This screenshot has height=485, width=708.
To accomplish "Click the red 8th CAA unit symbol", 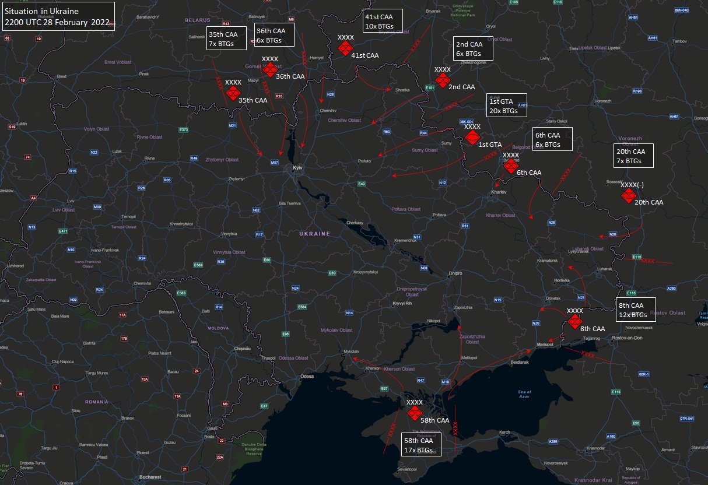I will tap(575, 322).
